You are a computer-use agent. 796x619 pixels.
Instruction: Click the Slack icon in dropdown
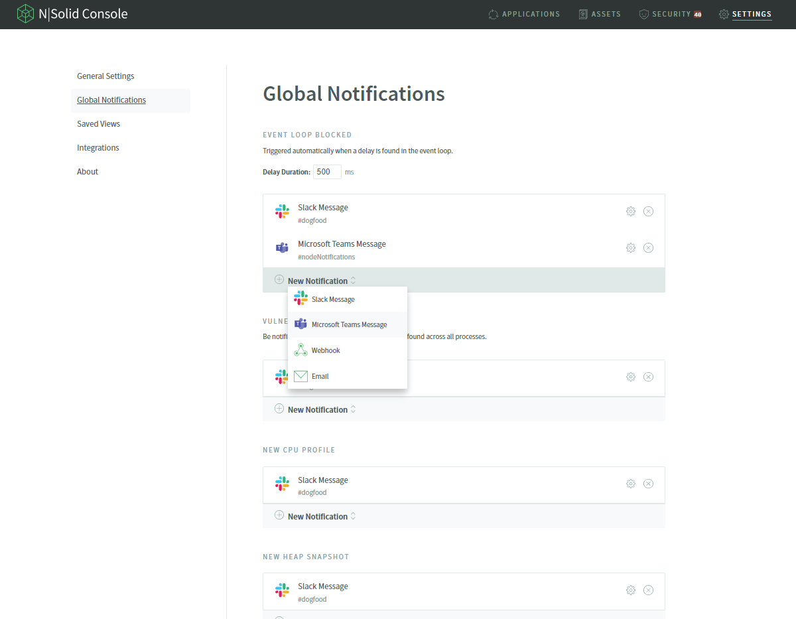tap(300, 299)
